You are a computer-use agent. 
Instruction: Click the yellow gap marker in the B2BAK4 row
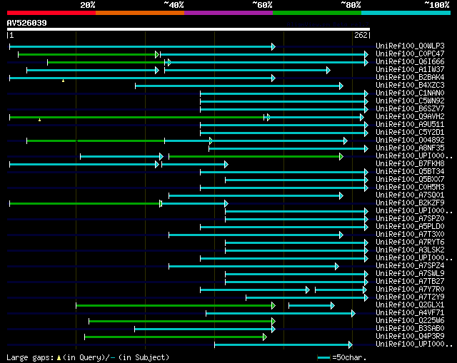(64, 81)
